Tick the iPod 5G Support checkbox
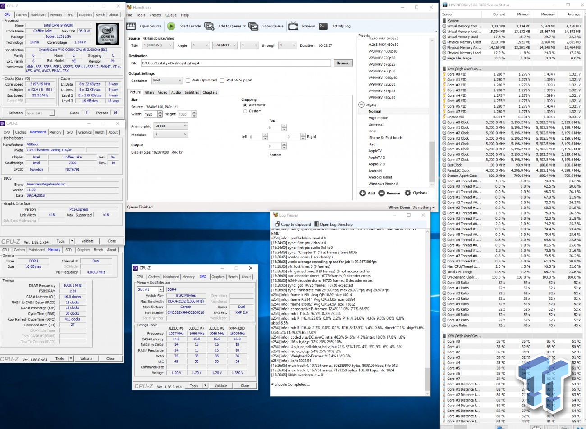The height and width of the screenshot is (429, 586). (222, 81)
